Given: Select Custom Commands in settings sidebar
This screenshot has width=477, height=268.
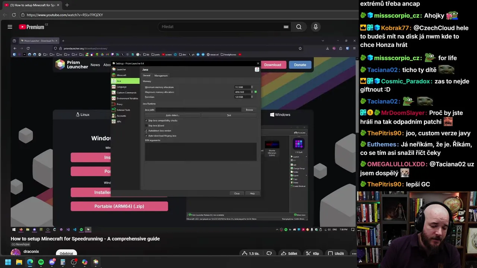Looking at the screenshot, I should tap(126, 93).
